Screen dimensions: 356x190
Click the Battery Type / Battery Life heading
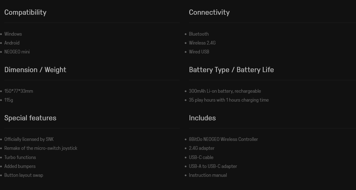[x=231, y=70]
